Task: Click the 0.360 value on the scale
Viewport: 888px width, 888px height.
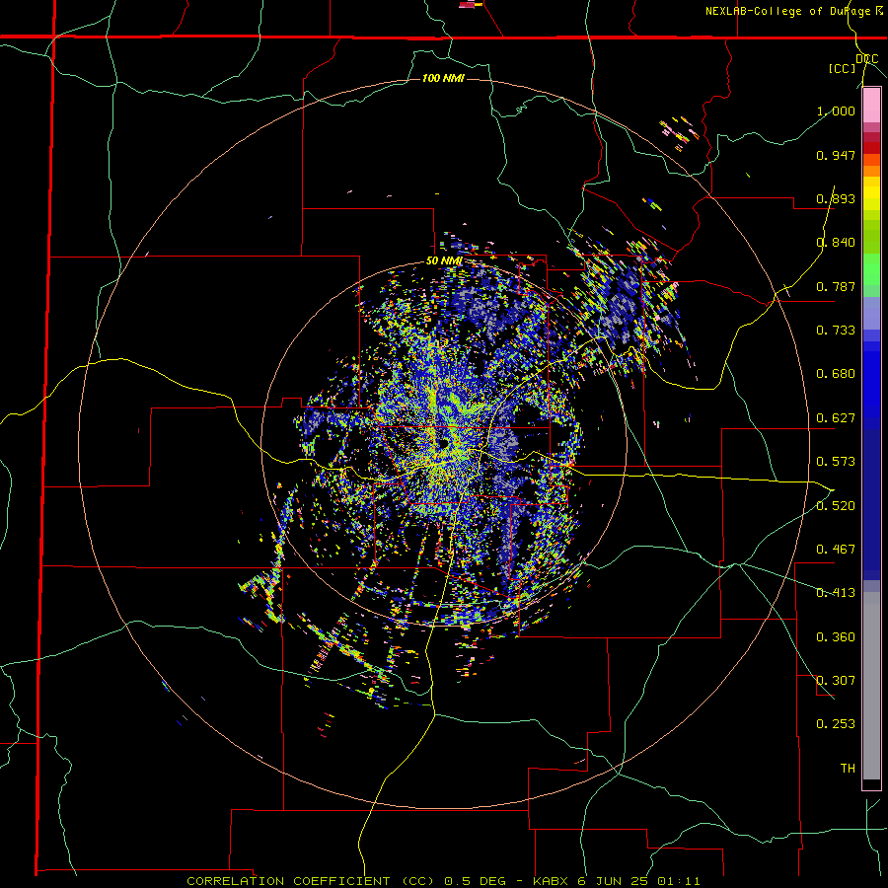Action: (836, 637)
